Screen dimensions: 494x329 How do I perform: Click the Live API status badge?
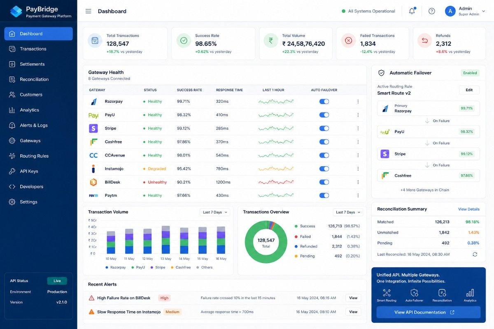57,281
